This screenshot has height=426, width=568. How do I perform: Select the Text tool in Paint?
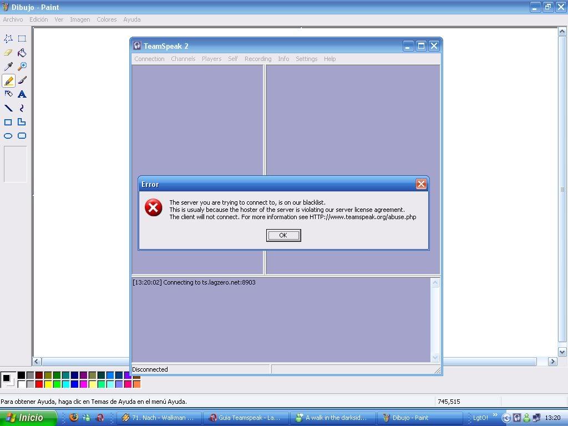pyautogui.click(x=22, y=94)
